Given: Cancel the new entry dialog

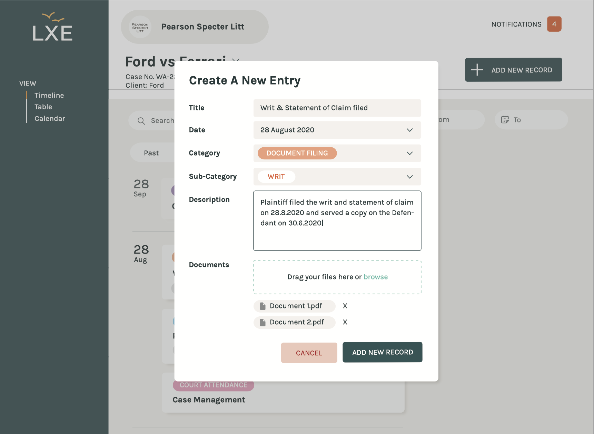Looking at the screenshot, I should tap(309, 353).
